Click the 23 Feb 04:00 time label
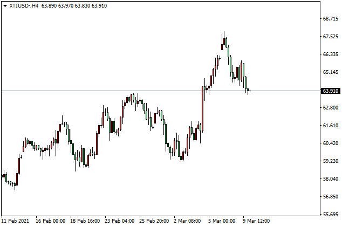This screenshot has width=342, height=227. [120, 221]
